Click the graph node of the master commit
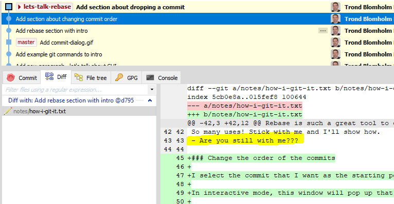This screenshot has height=204, width=394. click(9, 42)
